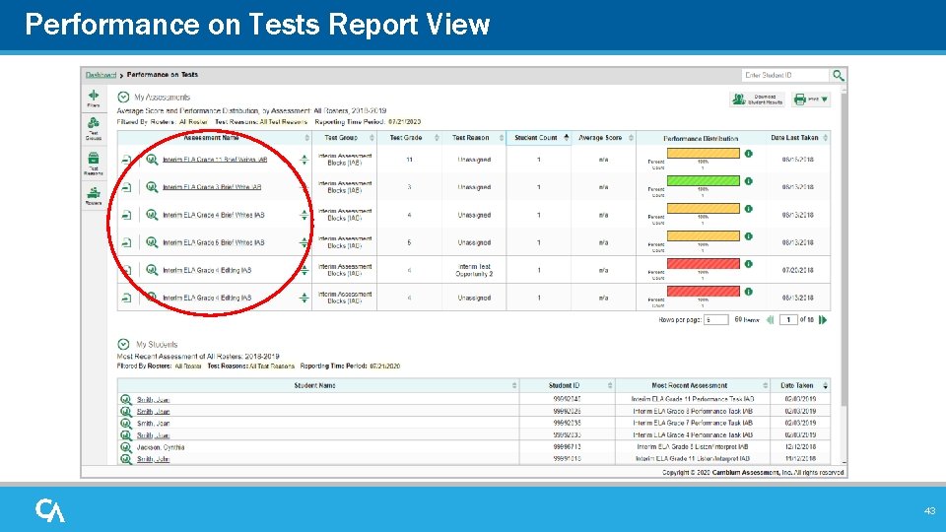Screen dimensions: 946x532
Task: Click info icon beside the green distribution bar
Action: (x=748, y=181)
